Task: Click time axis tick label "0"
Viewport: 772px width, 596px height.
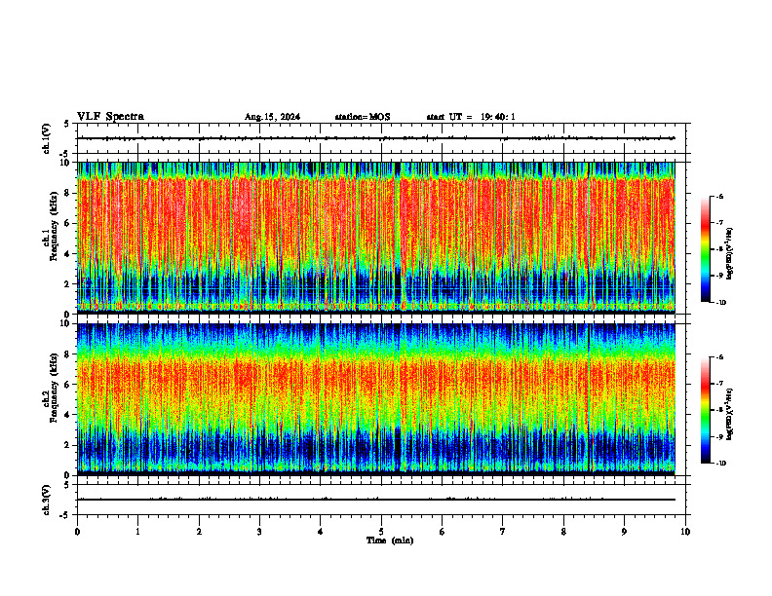Action: (x=77, y=532)
